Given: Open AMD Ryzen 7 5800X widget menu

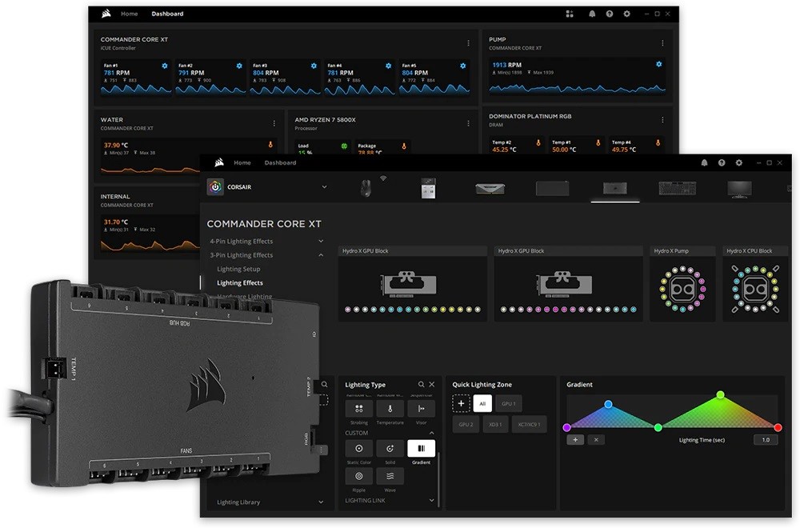Looking at the screenshot, I should (x=468, y=123).
